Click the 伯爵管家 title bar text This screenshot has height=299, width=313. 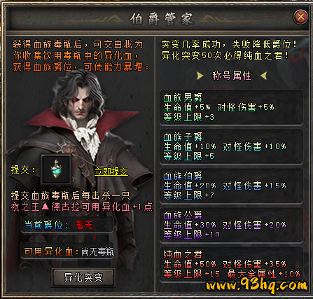pos(162,19)
